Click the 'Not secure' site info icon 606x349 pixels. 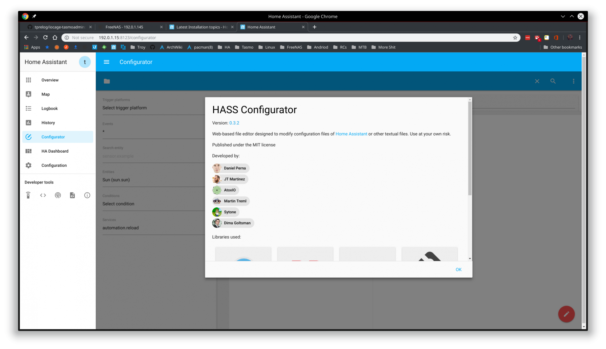point(67,38)
